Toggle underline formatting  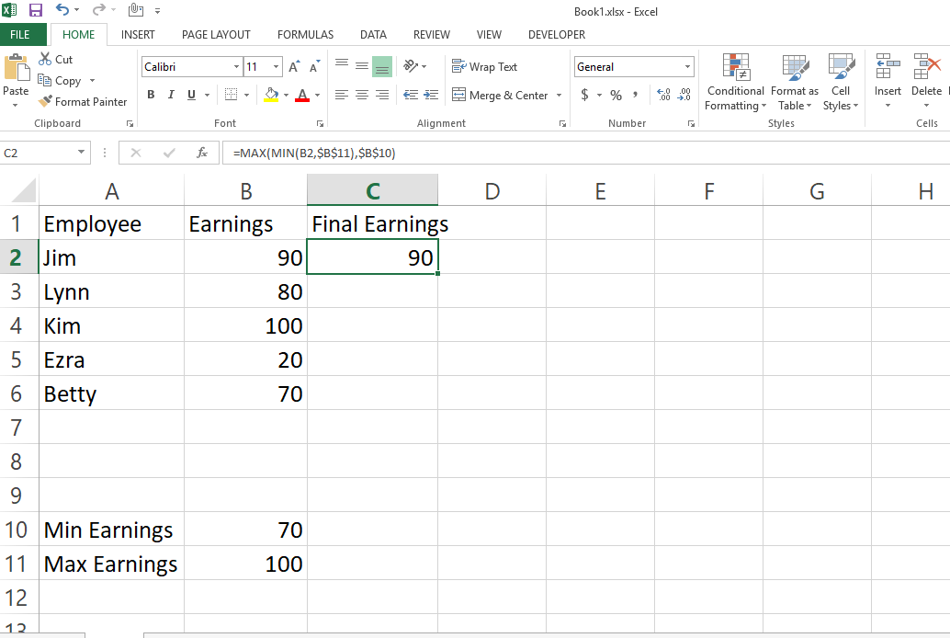(191, 95)
